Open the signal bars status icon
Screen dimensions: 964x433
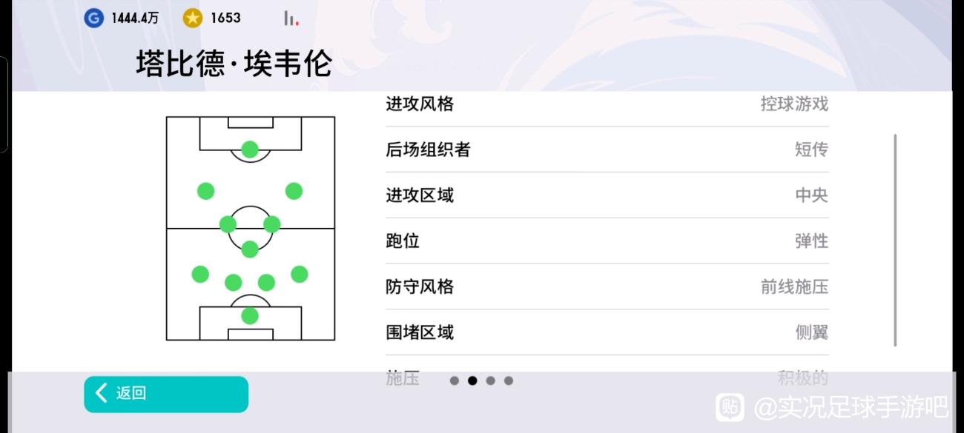(291, 19)
